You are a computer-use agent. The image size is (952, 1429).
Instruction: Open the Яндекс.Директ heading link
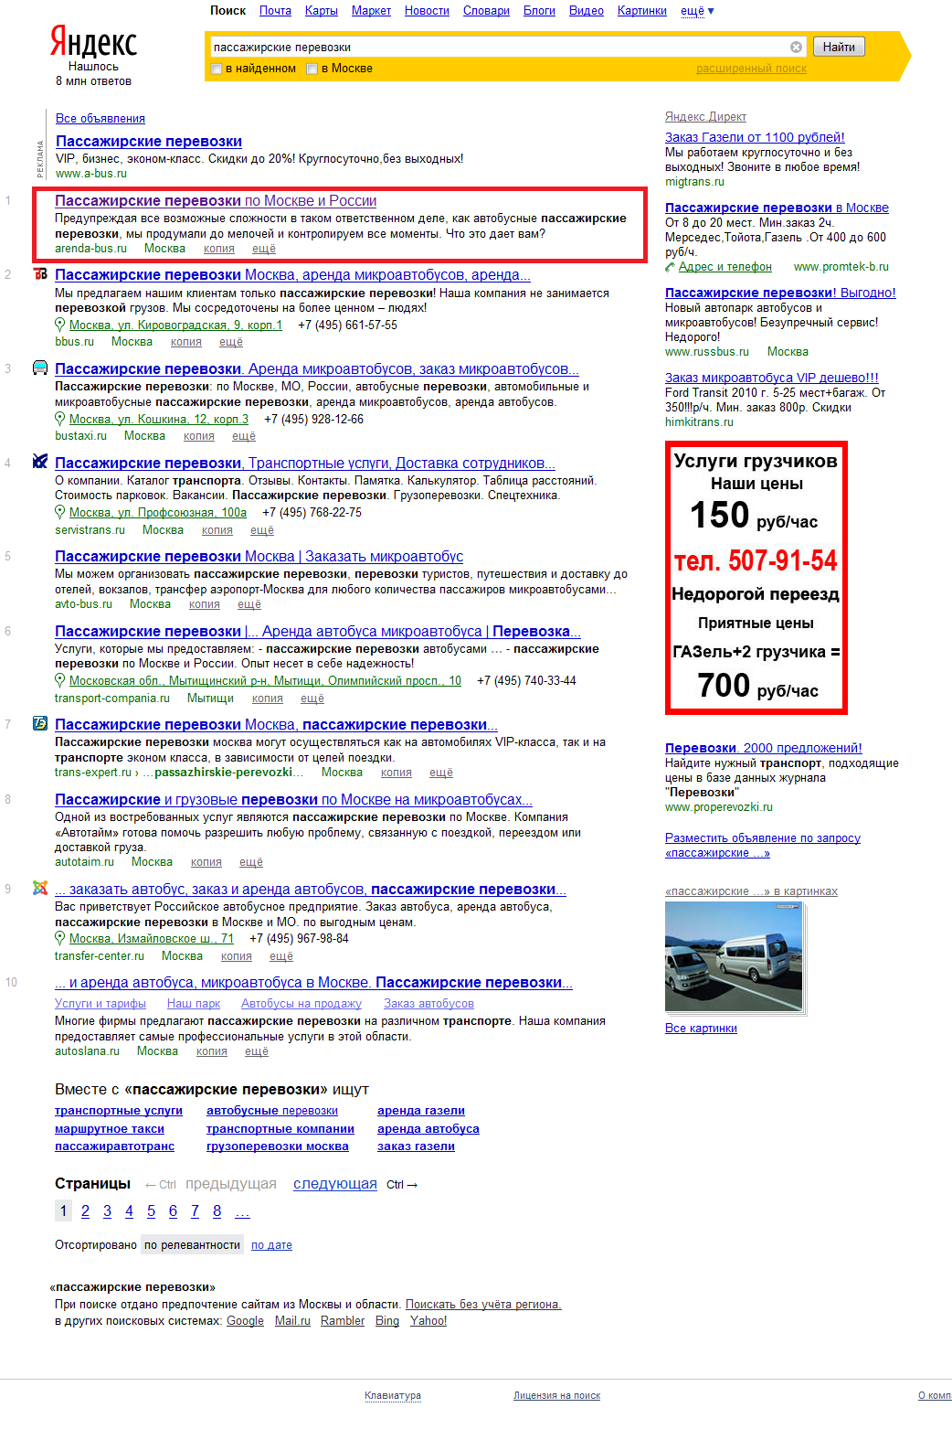click(x=705, y=117)
